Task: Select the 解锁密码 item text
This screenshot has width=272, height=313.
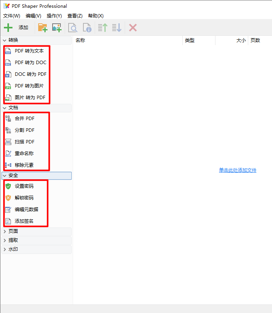Action: [x=24, y=198]
